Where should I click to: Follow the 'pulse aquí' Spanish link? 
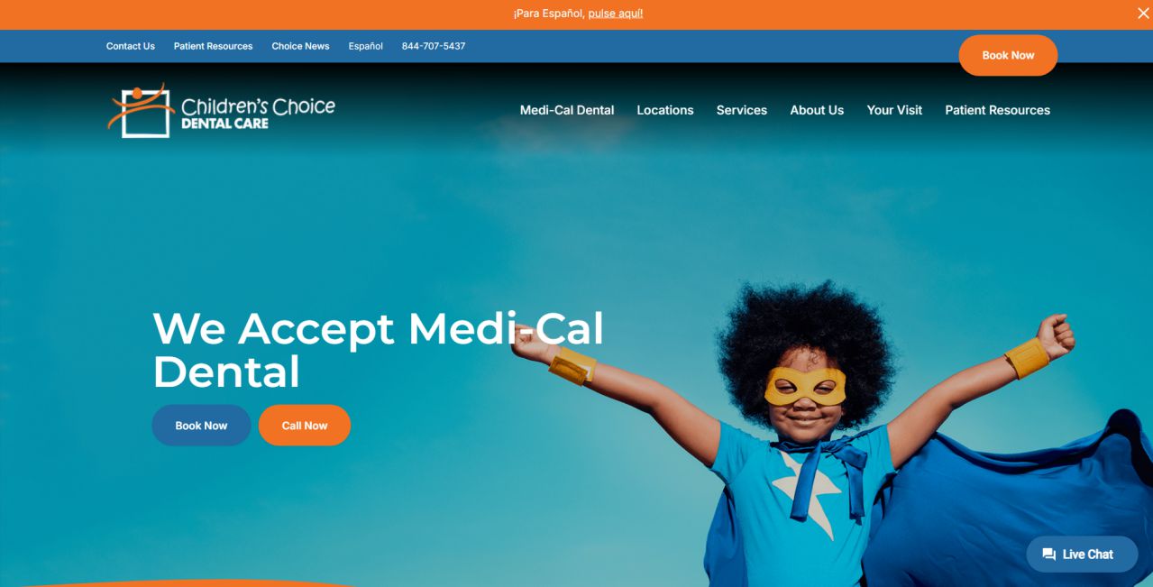click(615, 14)
